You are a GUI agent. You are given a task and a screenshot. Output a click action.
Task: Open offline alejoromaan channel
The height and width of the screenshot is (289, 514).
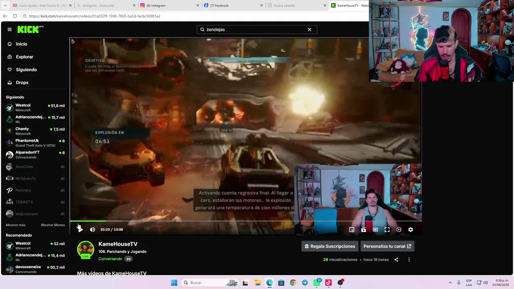click(x=35, y=214)
